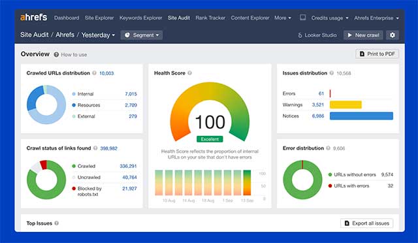Click the Resources count 2,709
This screenshot has height=243, width=418.
131,105
